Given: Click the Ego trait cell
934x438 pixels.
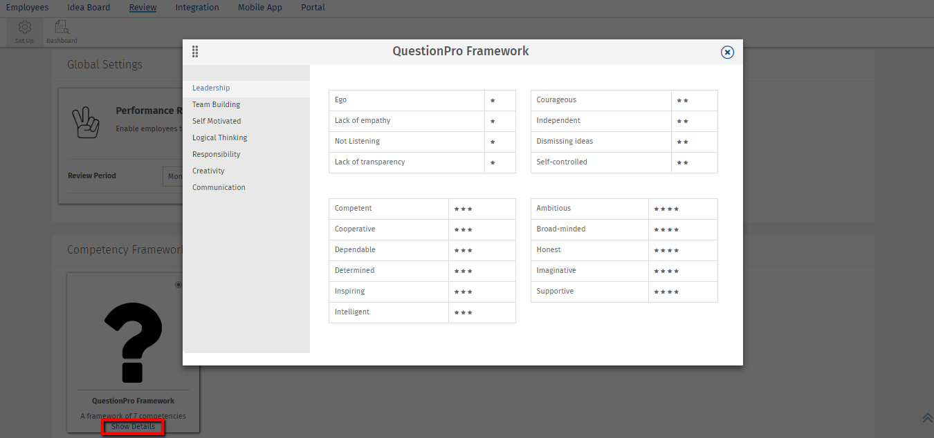Looking at the screenshot, I should click(x=407, y=101).
